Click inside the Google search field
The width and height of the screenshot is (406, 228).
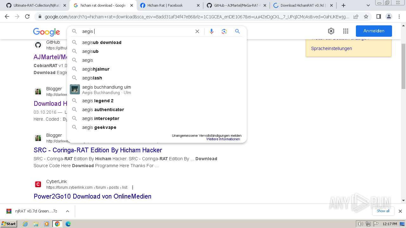(136, 31)
